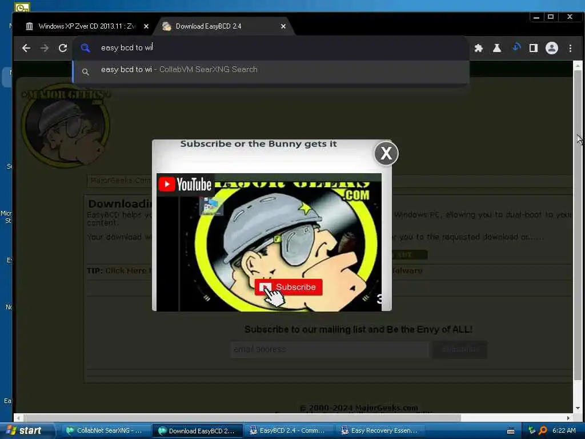Click the orange magnifier tray icon

(x=543, y=431)
